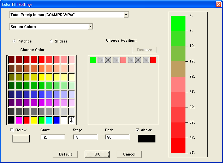Expand the Screen Colors dropdown

(91, 26)
